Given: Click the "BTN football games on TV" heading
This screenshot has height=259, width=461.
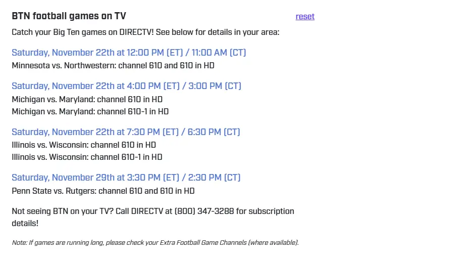Looking at the screenshot, I should click(69, 16).
